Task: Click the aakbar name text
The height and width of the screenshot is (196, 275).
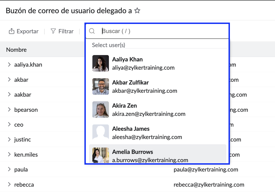Action: (x=23, y=95)
